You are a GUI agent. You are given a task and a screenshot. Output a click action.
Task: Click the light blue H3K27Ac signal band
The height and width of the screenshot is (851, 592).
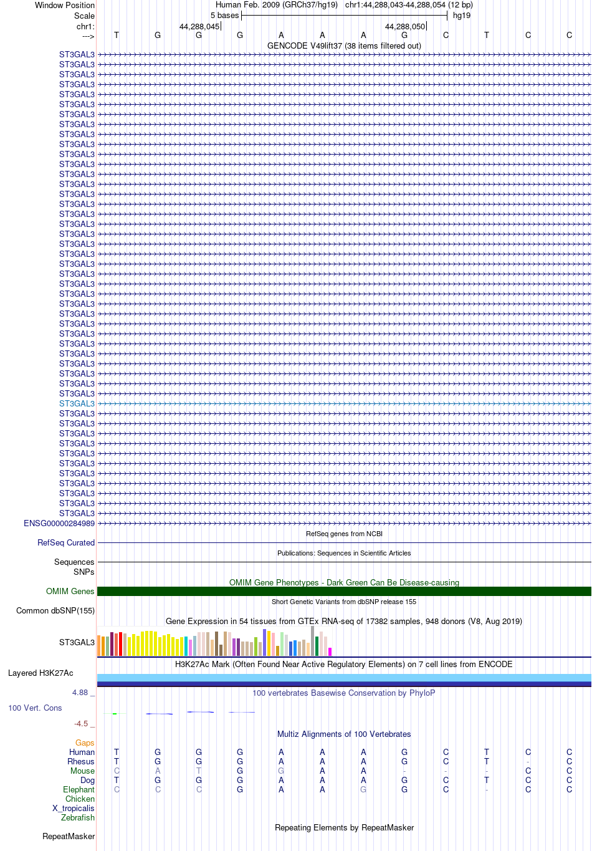(x=344, y=678)
